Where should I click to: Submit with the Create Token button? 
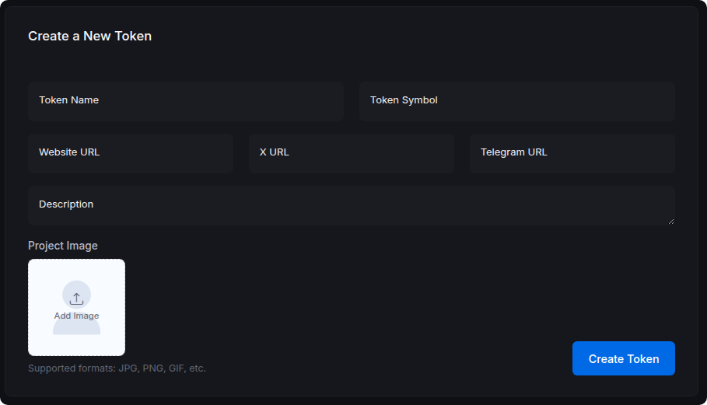(624, 358)
